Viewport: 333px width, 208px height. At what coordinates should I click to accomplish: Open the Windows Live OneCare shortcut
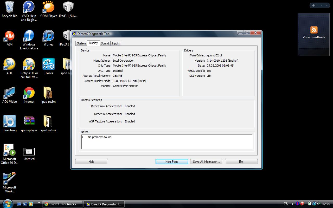click(x=29, y=40)
